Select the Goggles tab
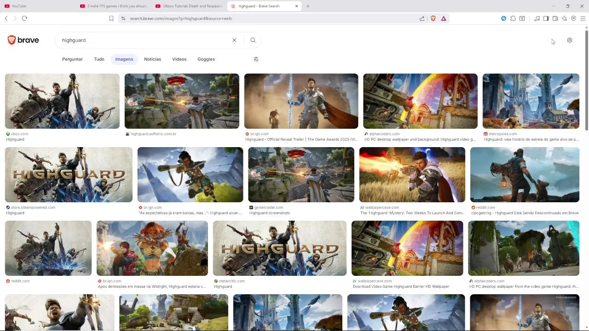Viewport: 589px width, 331px height. coord(206,59)
